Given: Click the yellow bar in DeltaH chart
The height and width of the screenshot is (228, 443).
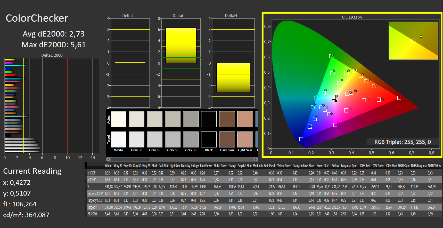Looking at the screenshot, I should (233, 78).
